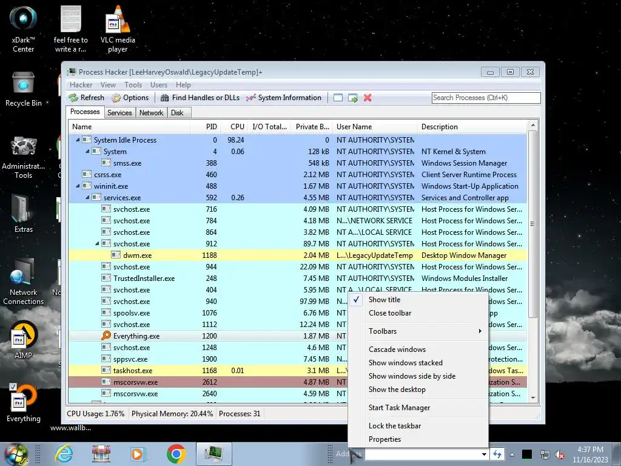Viewport: 621px width, 466px height.
Task: Click the Windows Start orb
Action: point(16,454)
